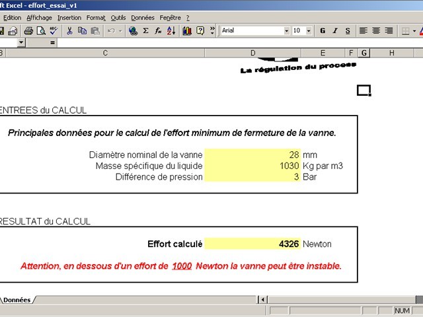Click the 'Différence de pression' label

[159, 177]
